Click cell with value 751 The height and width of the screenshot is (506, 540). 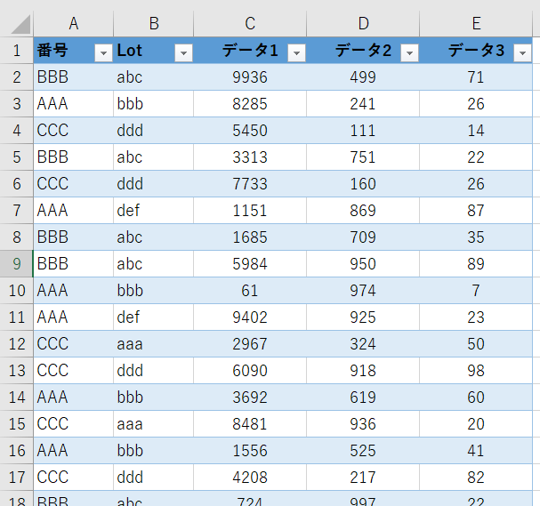363,157
